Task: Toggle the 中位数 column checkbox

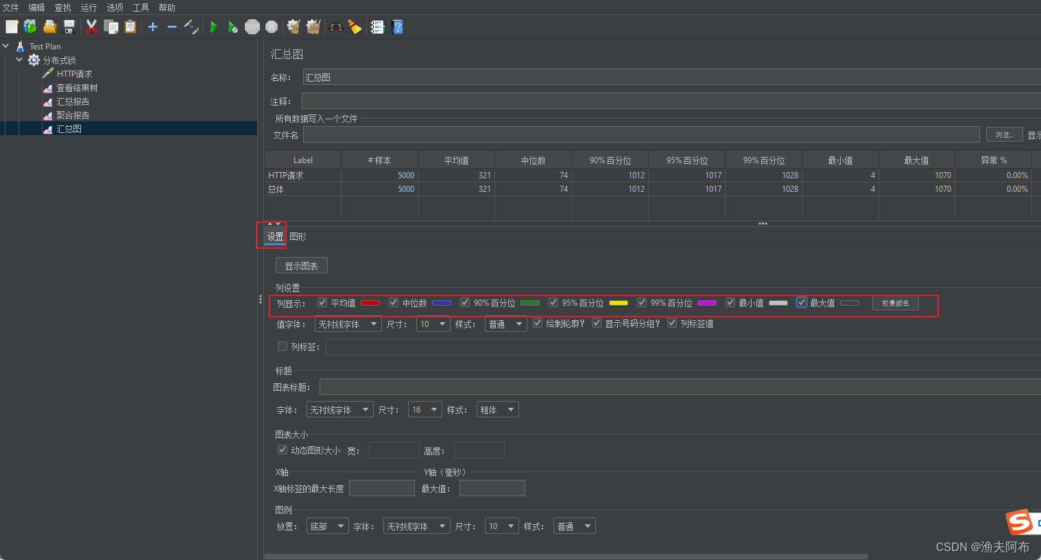Action: tap(394, 302)
